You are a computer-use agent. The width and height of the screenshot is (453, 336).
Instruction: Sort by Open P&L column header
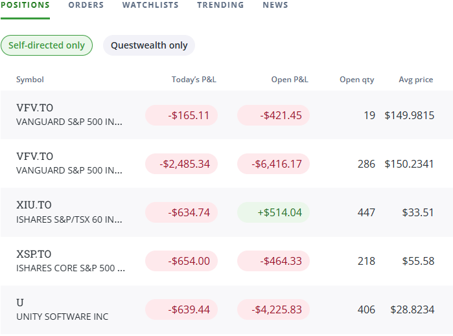[x=290, y=80]
